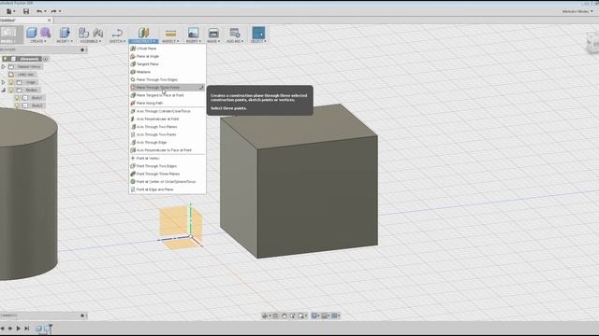This screenshot has height=336, width=599.
Task: Choose Point Through Two Edges entry
Action: pyautogui.click(x=168, y=166)
